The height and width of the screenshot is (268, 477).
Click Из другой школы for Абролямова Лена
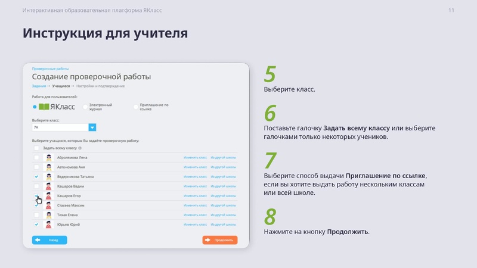pyautogui.click(x=223, y=157)
